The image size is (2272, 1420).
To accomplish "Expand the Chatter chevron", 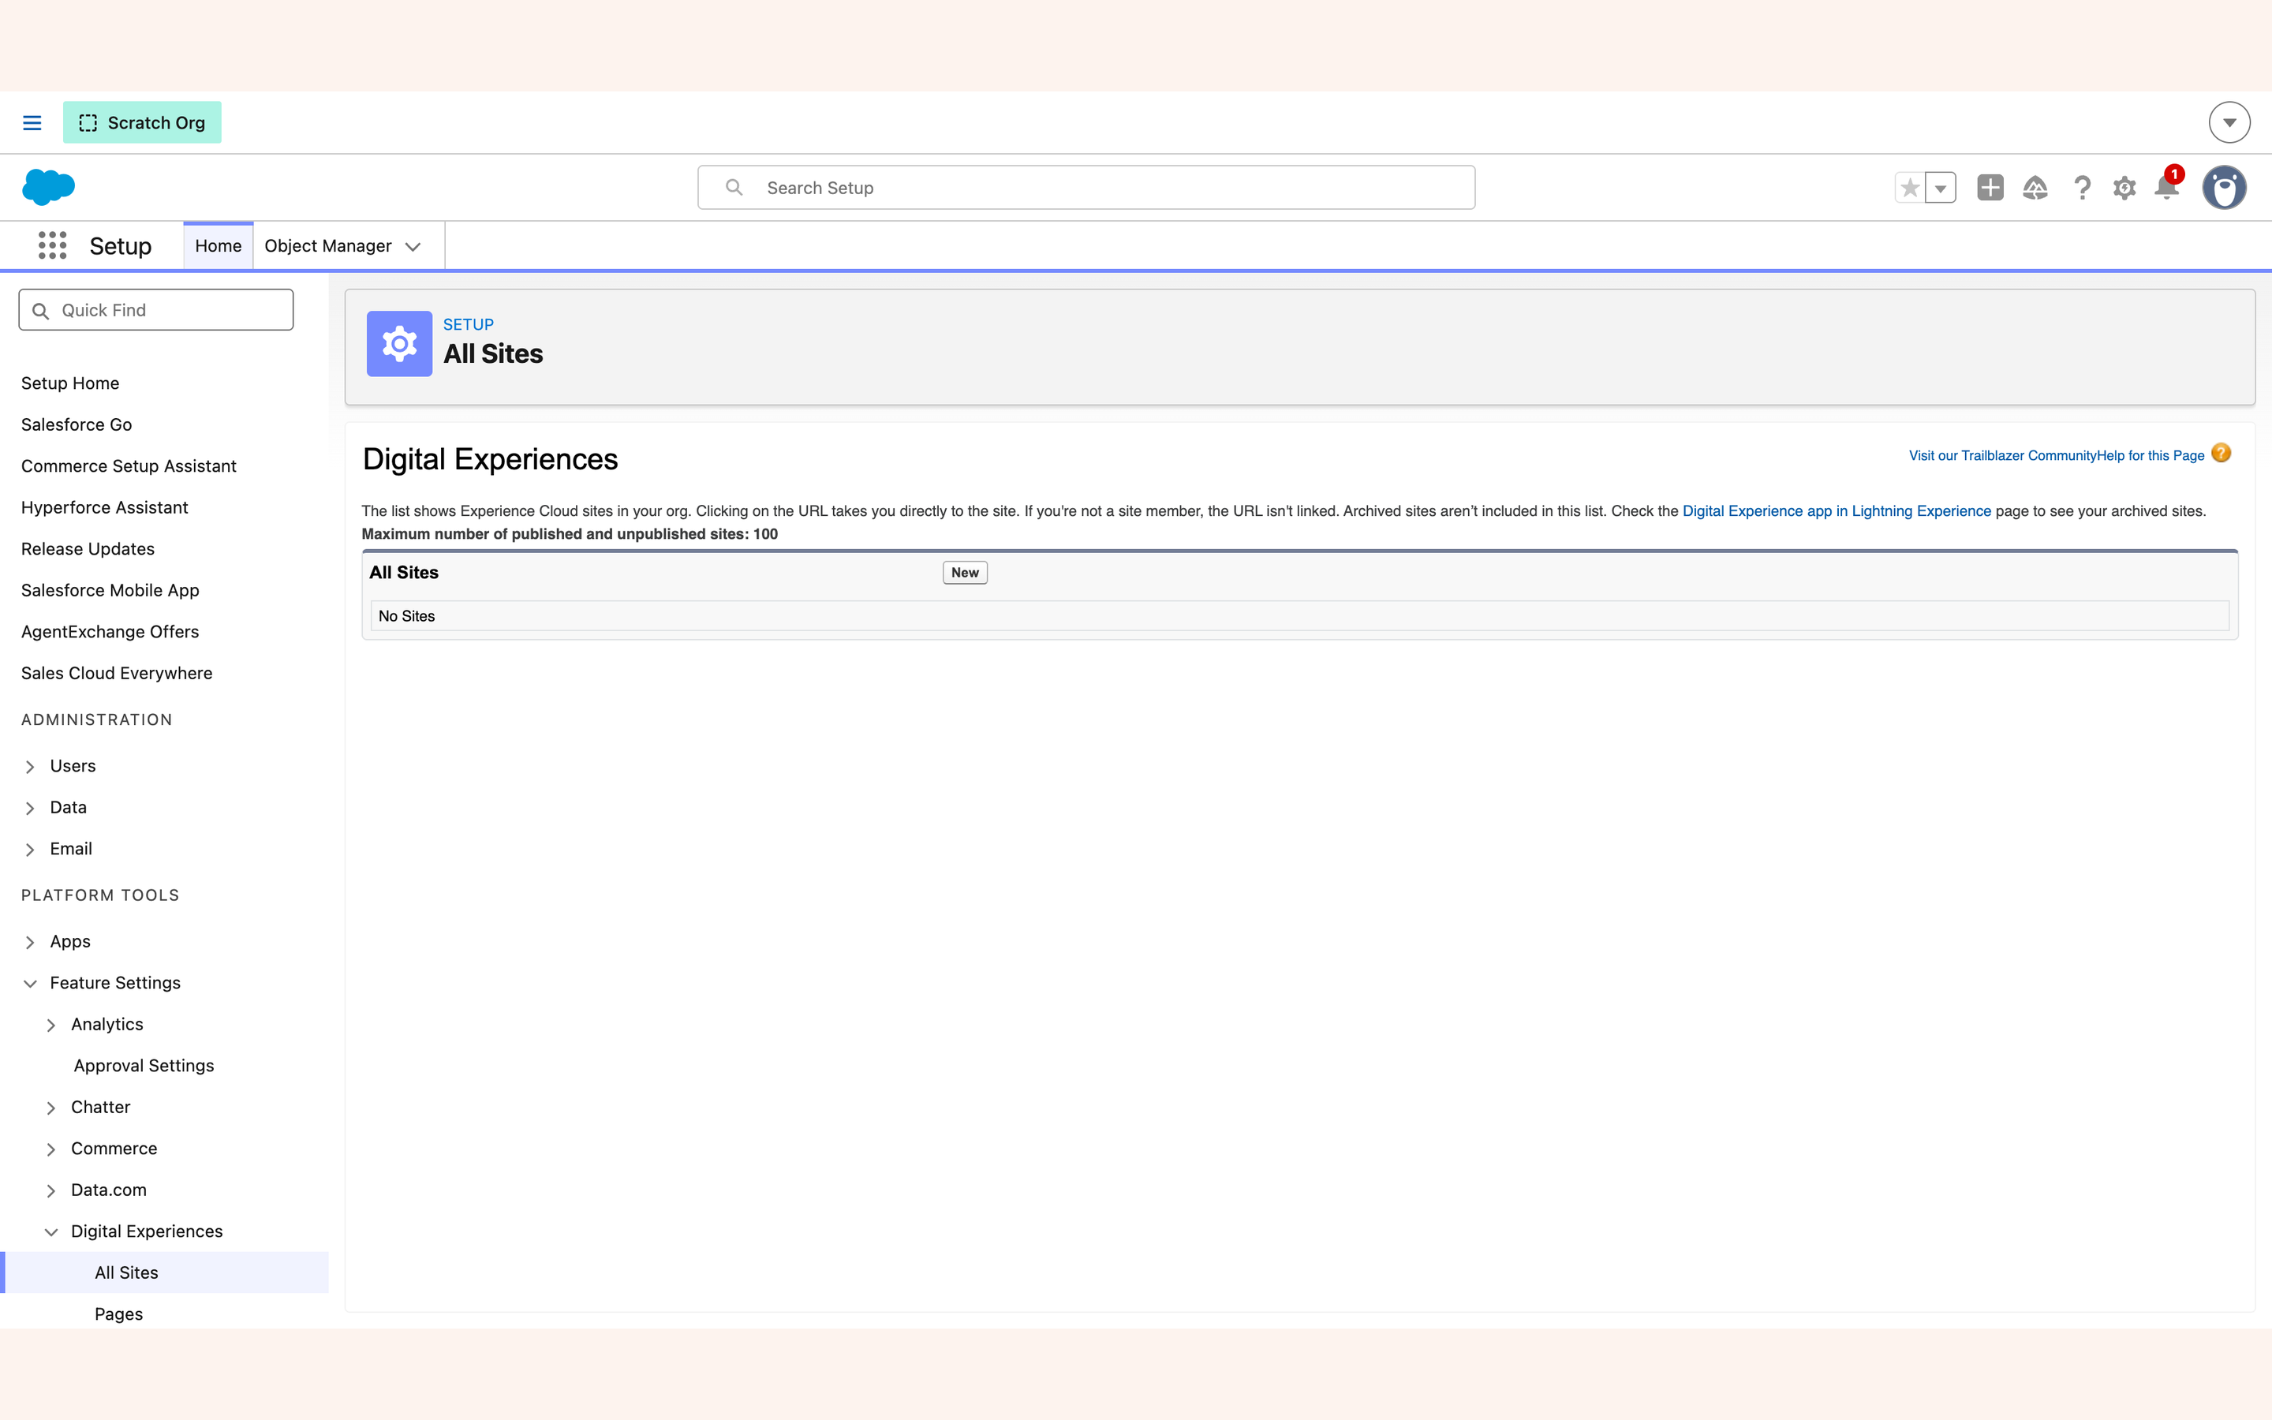I will (51, 1108).
